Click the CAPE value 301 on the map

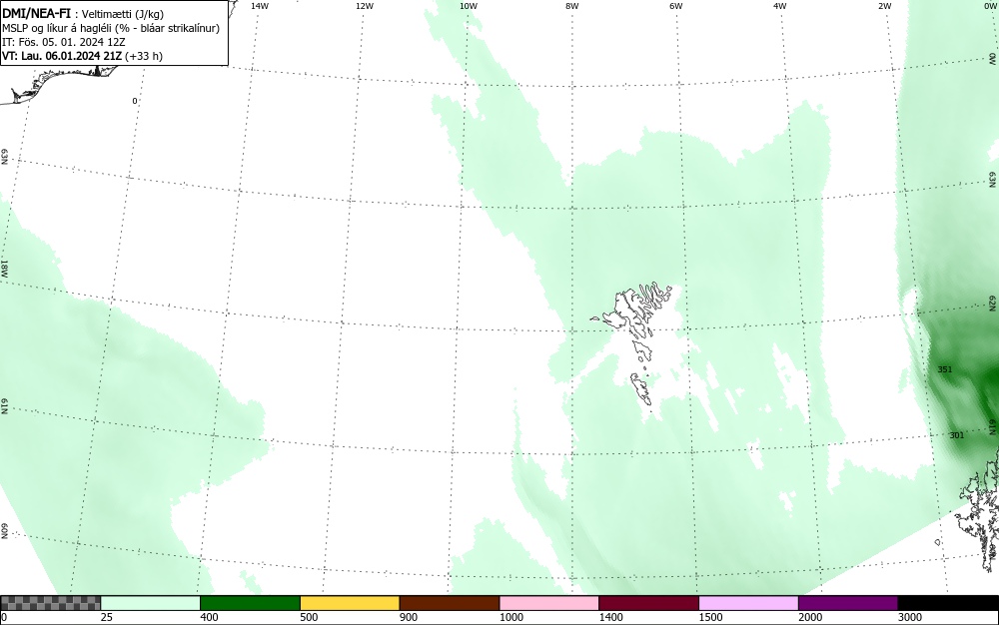click(956, 435)
